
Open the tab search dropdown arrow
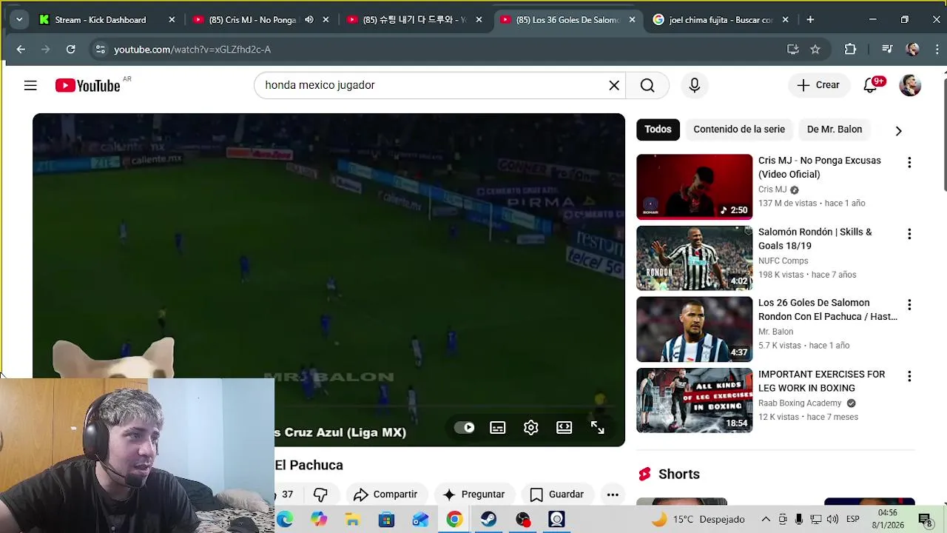(x=18, y=20)
